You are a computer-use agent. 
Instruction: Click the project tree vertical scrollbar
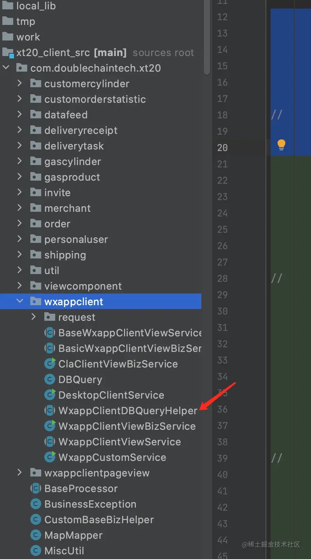(206, 39)
